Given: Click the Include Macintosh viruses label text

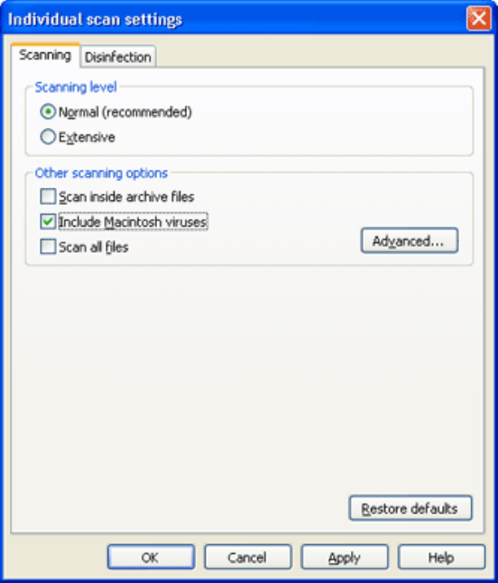Looking at the screenshot, I should pos(133,222).
